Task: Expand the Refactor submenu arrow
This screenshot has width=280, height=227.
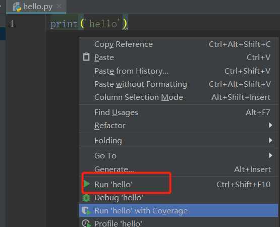Action: pyautogui.click(x=270, y=125)
